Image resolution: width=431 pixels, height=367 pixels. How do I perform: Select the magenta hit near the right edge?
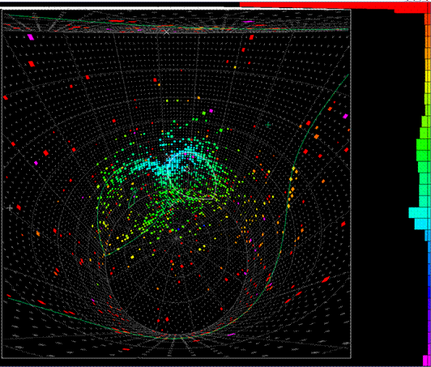(x=345, y=117)
